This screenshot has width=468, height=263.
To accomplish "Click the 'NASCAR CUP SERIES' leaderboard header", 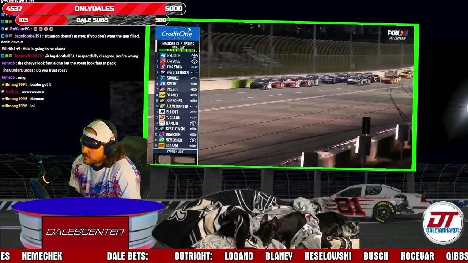I will pos(178,44).
